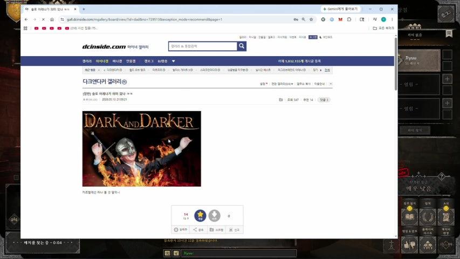Toggle night mode with the moon icon
Viewport: 460px width, 259px height.
321,37
